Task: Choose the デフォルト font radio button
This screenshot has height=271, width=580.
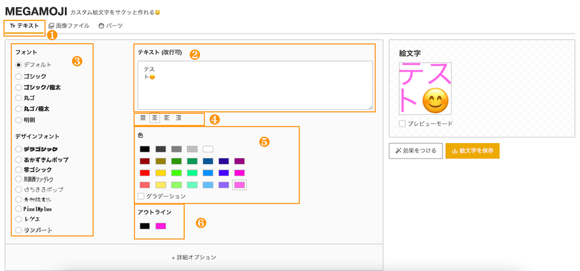Action: point(19,64)
